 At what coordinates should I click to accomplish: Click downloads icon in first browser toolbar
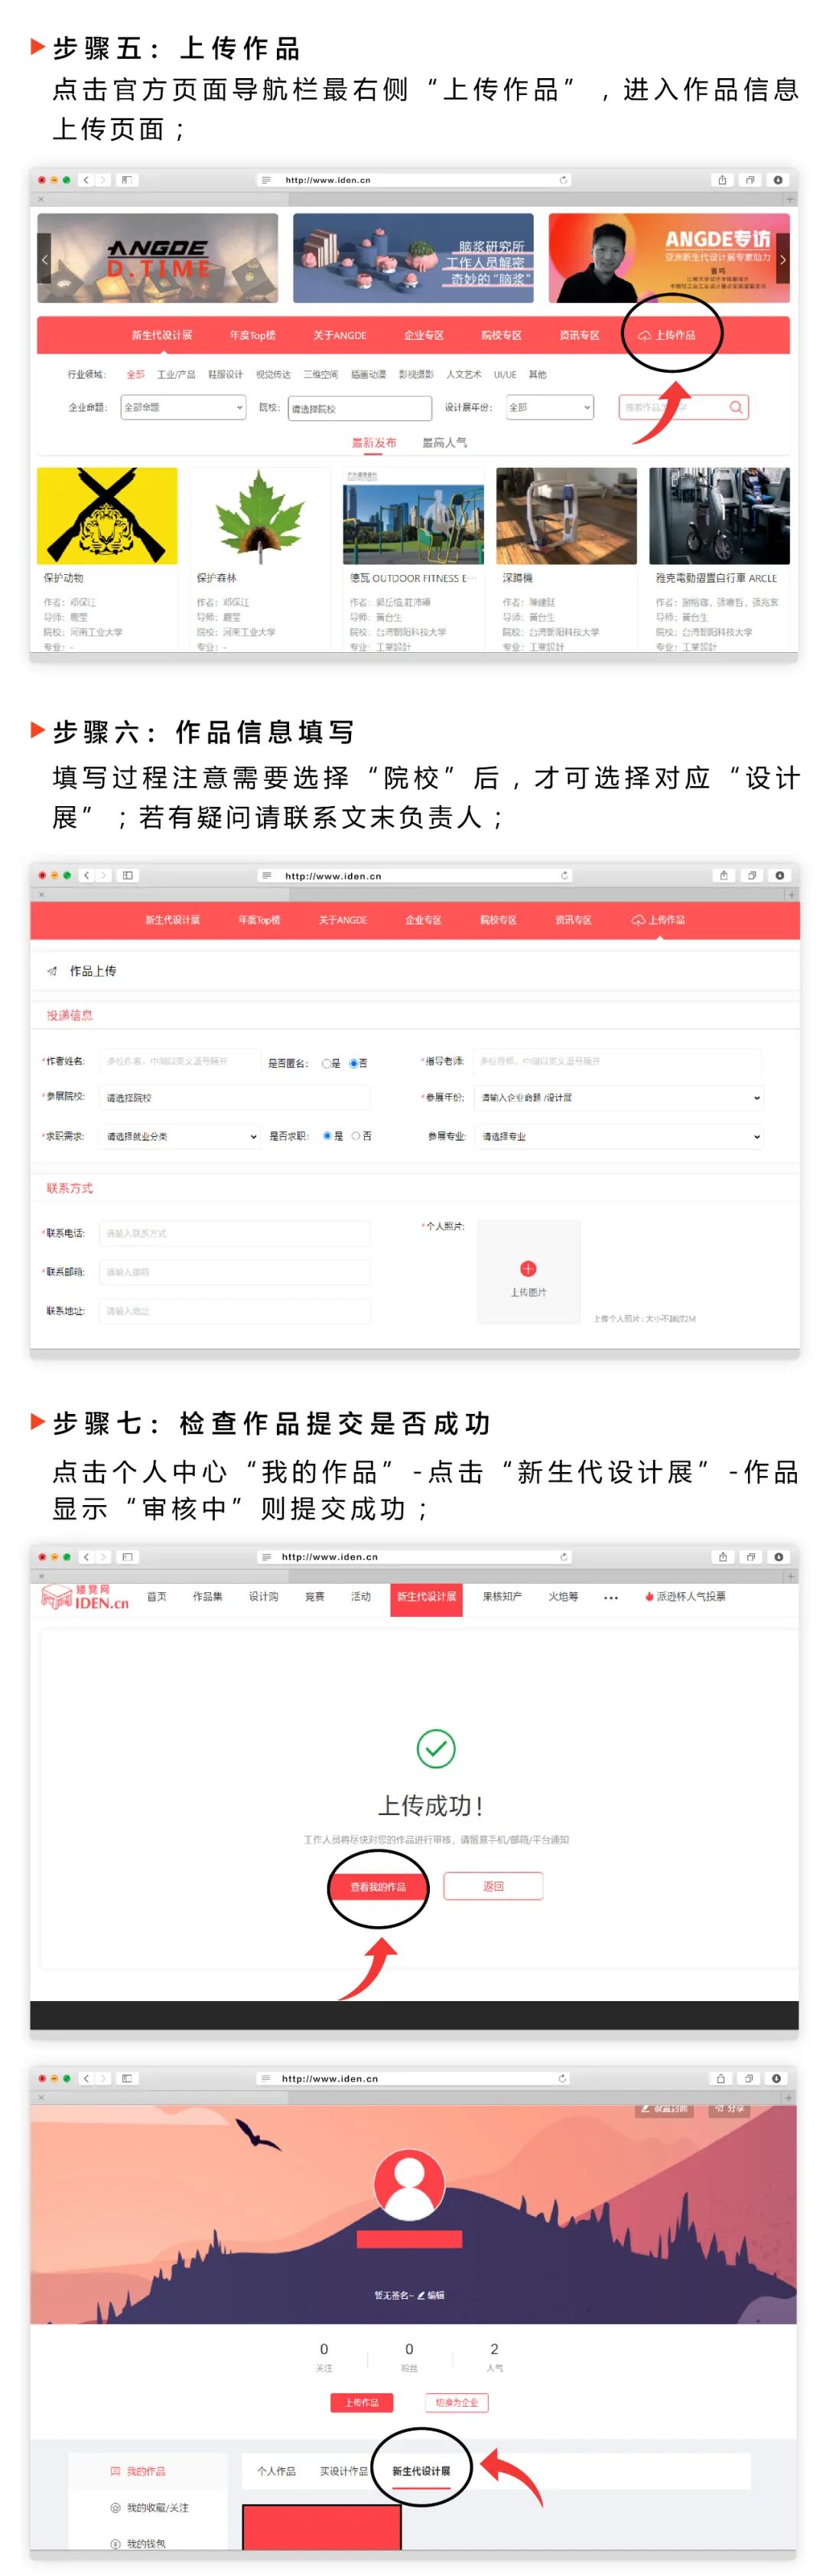[x=778, y=180]
